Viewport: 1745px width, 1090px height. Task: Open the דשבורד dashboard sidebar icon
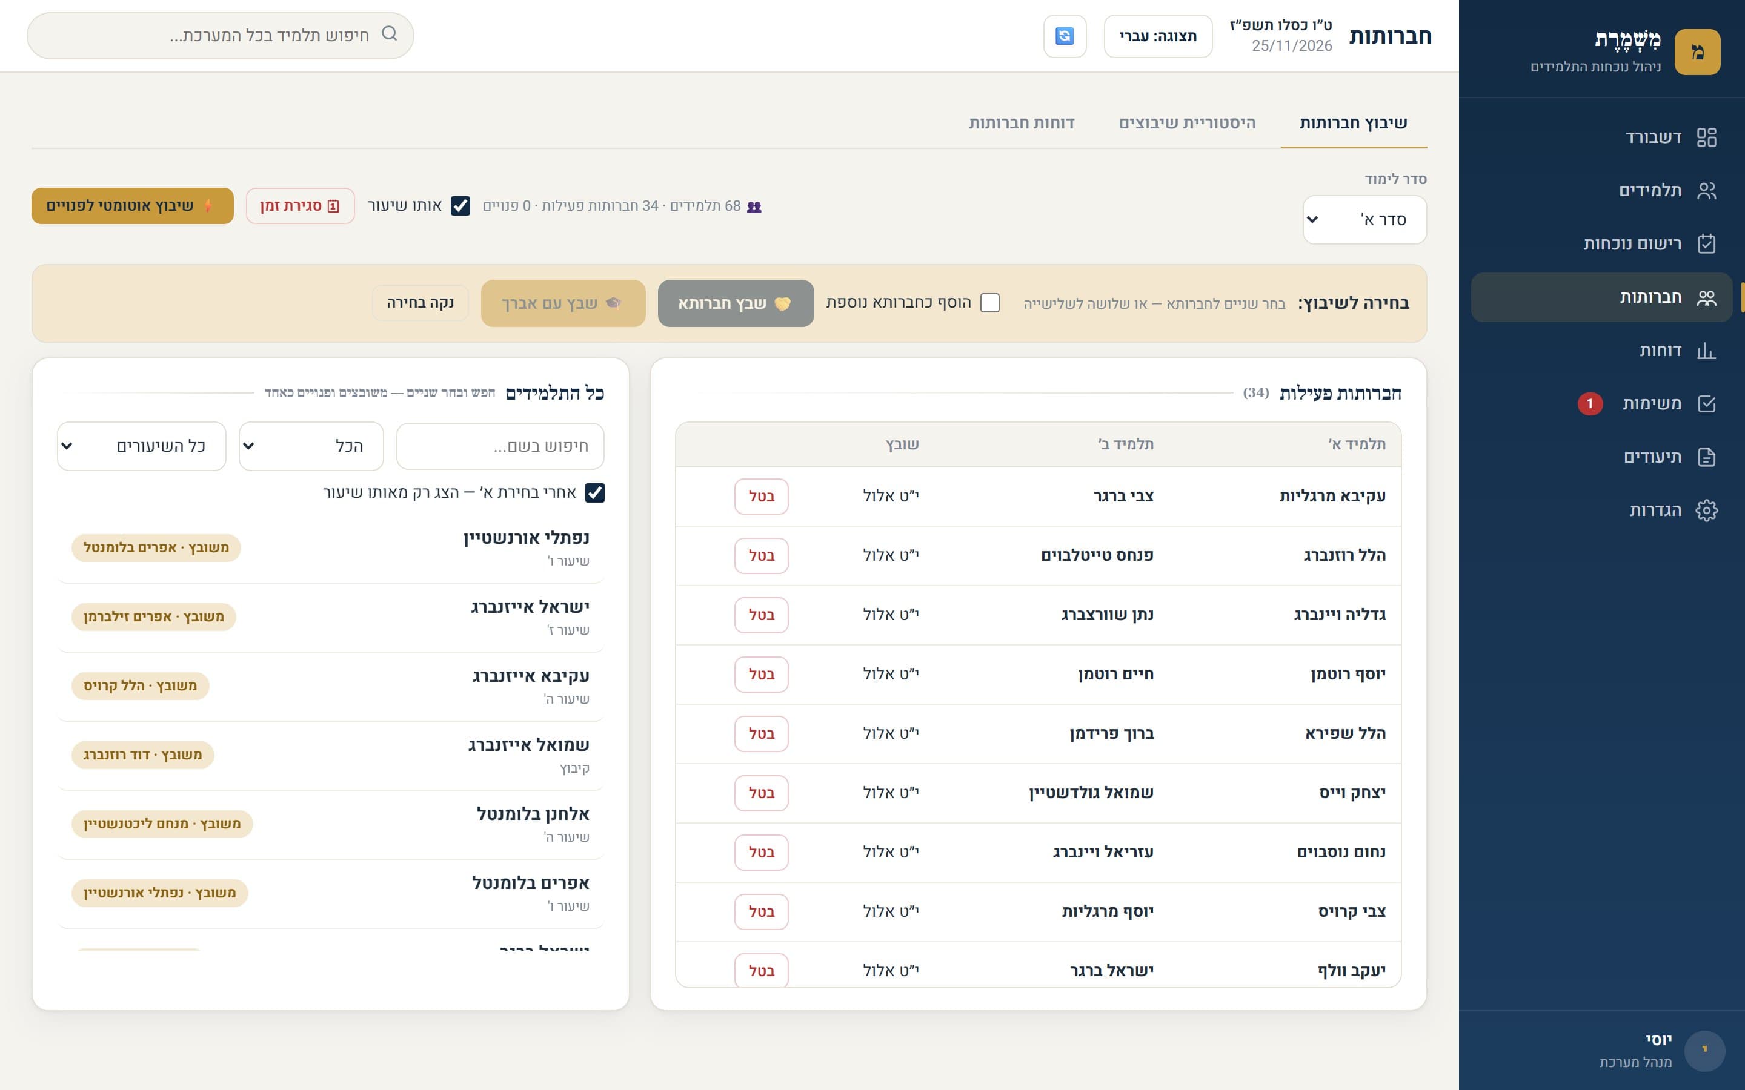[x=1706, y=137]
